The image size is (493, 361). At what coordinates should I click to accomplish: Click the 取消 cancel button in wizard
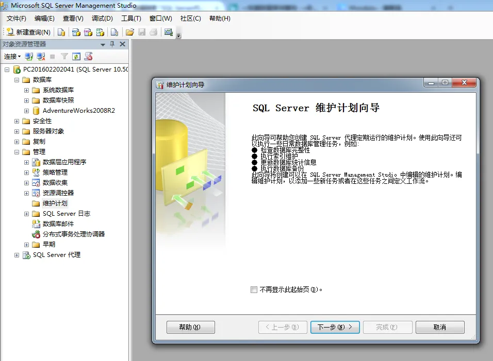coord(440,327)
